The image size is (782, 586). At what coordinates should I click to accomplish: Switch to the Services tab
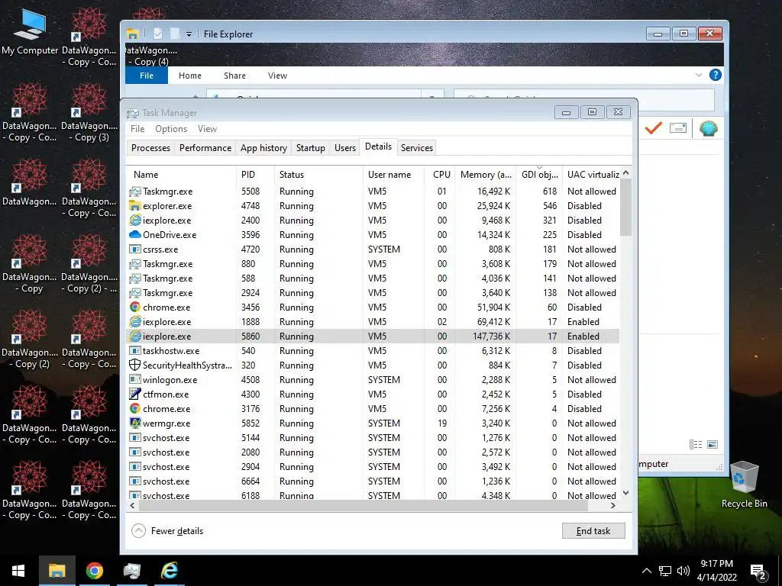(x=417, y=147)
